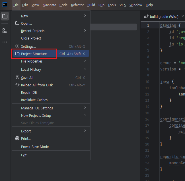The height and width of the screenshot is (181, 185).
Task: Choose Invalidate Caches... from the menu
Action: [35, 100]
